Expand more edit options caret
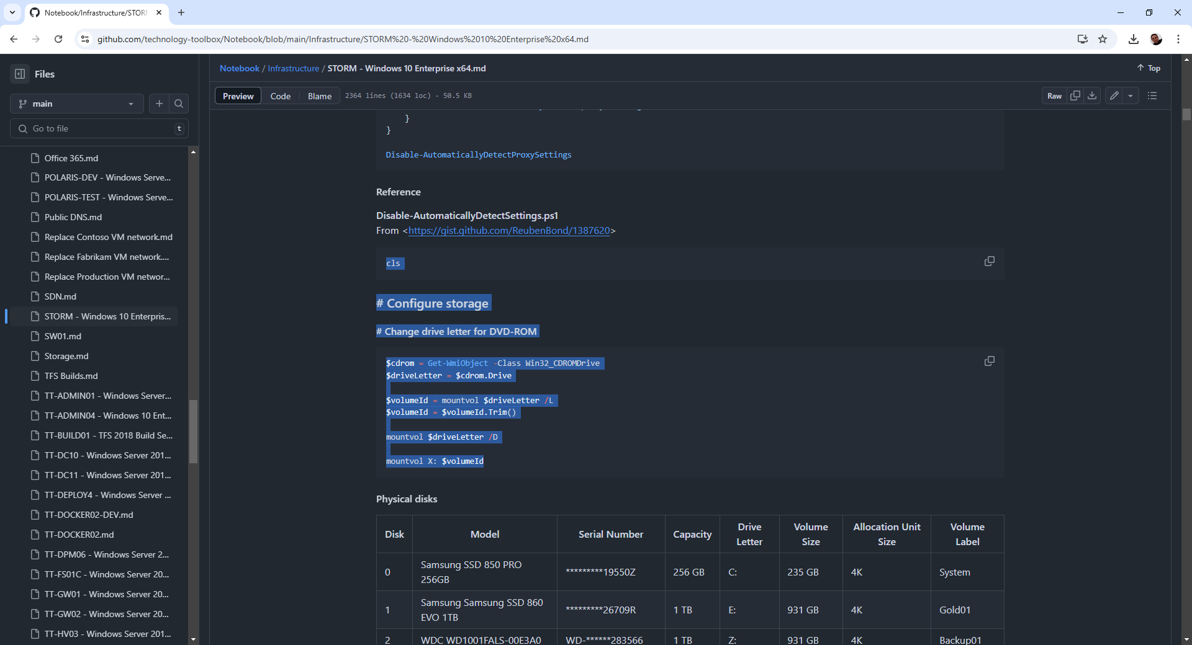Viewport: 1192px width, 645px height. pyautogui.click(x=1131, y=96)
